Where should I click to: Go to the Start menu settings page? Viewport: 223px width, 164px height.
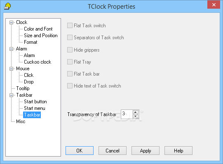click(x=35, y=108)
